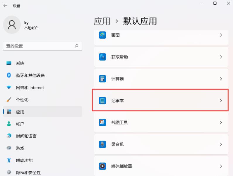This screenshot has width=233, height=176.
Task: Click the Calculator (计算器) app icon
Action: (x=102, y=79)
